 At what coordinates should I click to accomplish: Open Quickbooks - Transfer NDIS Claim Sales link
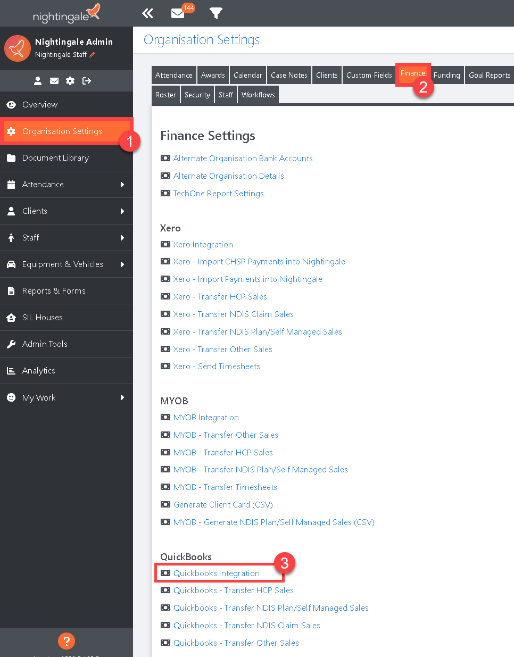pos(247,625)
